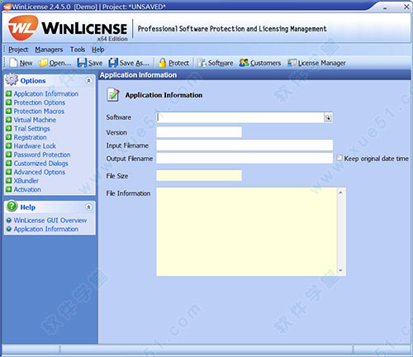This screenshot has width=413, height=357.
Task: Click green arrow icon beside XBundler
Action: click(9, 181)
